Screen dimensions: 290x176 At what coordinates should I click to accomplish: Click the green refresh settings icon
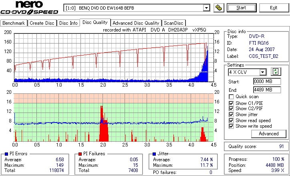click(276, 71)
